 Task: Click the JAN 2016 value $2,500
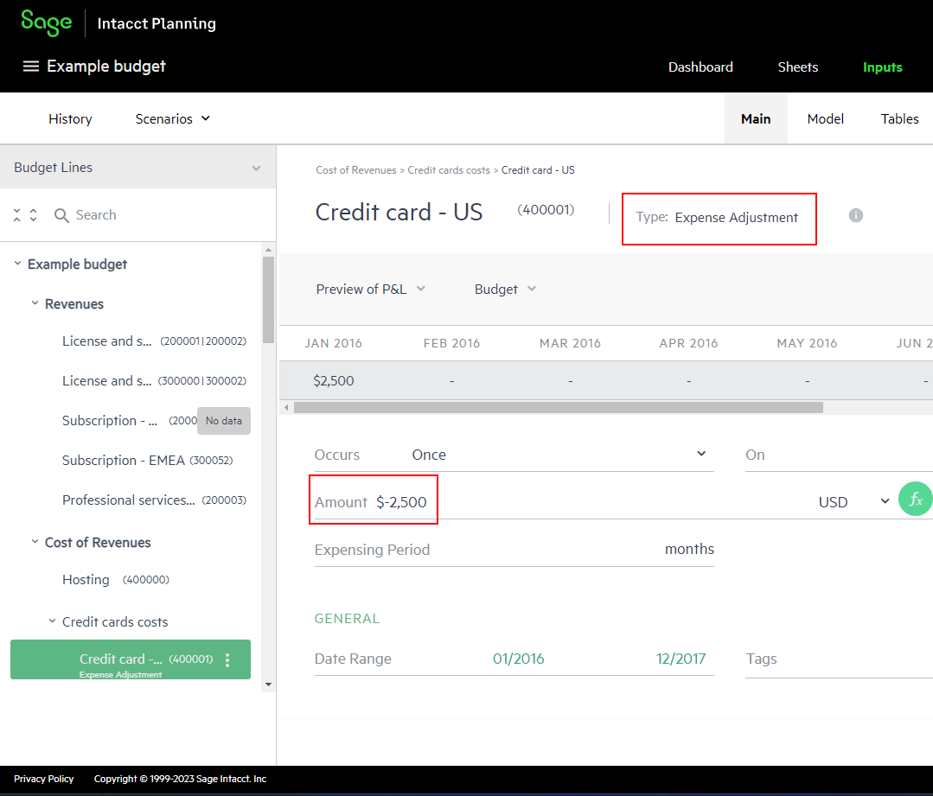tap(333, 381)
